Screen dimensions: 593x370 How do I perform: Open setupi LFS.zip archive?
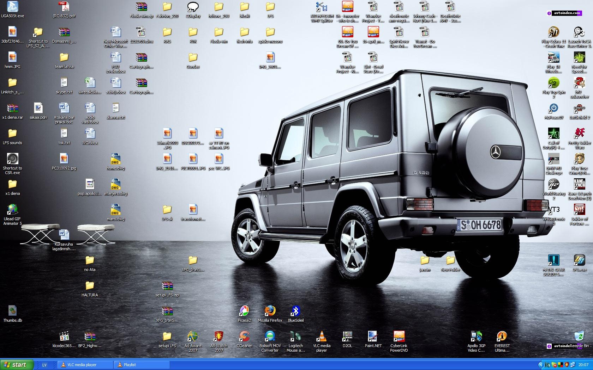point(167,285)
